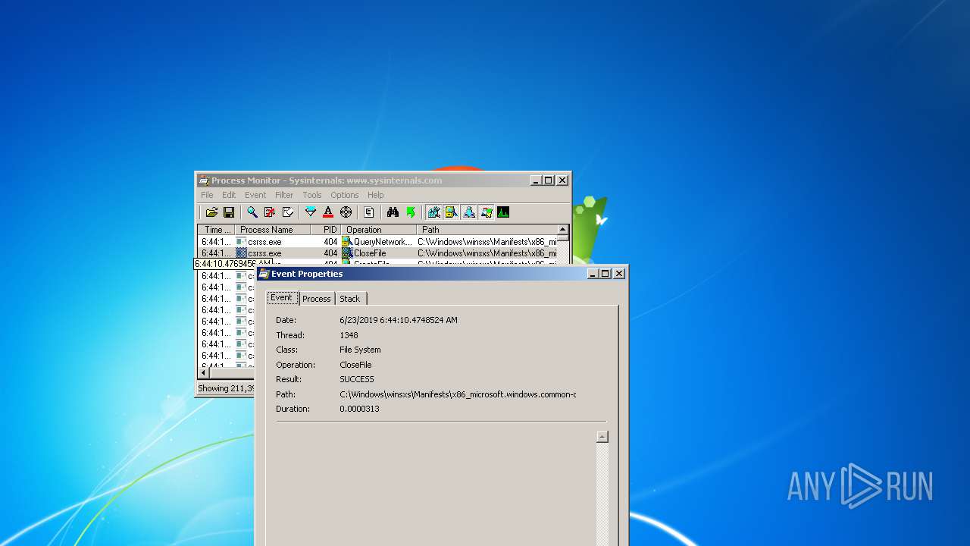The height and width of the screenshot is (546, 970).
Task: Toggle the Autoscroll icon
Action: tap(270, 212)
